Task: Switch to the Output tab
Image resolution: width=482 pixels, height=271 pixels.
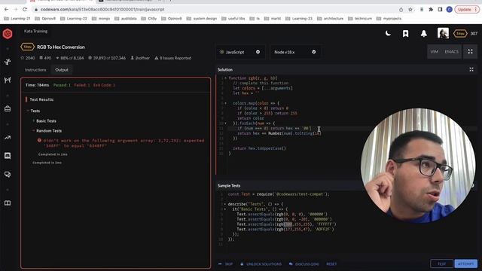Action: click(62, 70)
